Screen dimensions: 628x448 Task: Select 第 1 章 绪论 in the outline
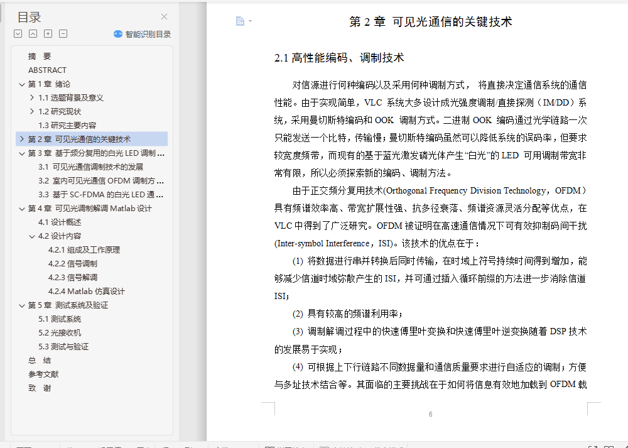tap(49, 84)
